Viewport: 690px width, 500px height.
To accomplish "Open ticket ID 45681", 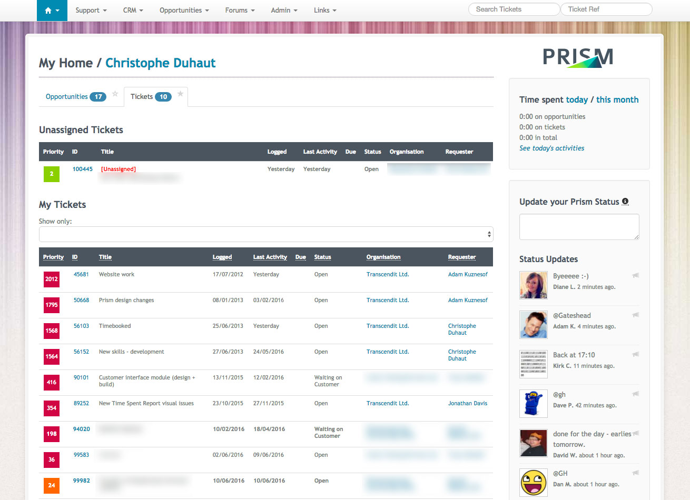I will [x=81, y=274].
